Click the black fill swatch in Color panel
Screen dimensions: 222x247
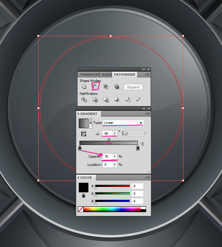[x=84, y=187]
